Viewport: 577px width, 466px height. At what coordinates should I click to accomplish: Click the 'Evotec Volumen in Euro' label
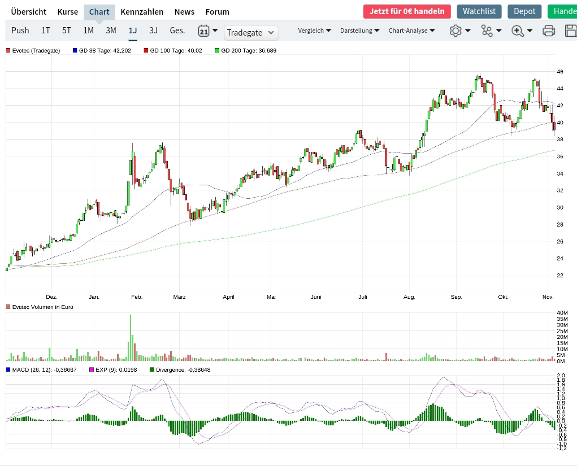[x=43, y=307]
